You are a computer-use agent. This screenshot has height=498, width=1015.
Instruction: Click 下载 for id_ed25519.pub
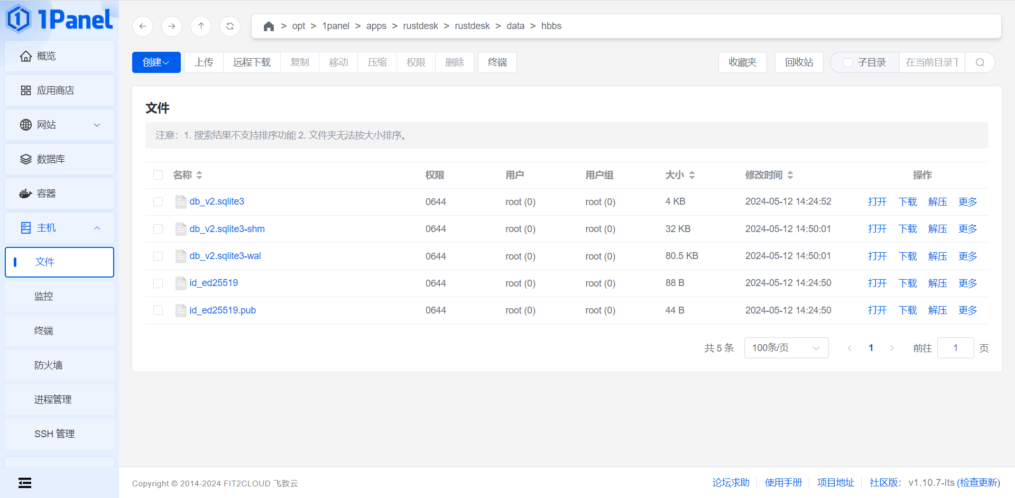tap(908, 310)
